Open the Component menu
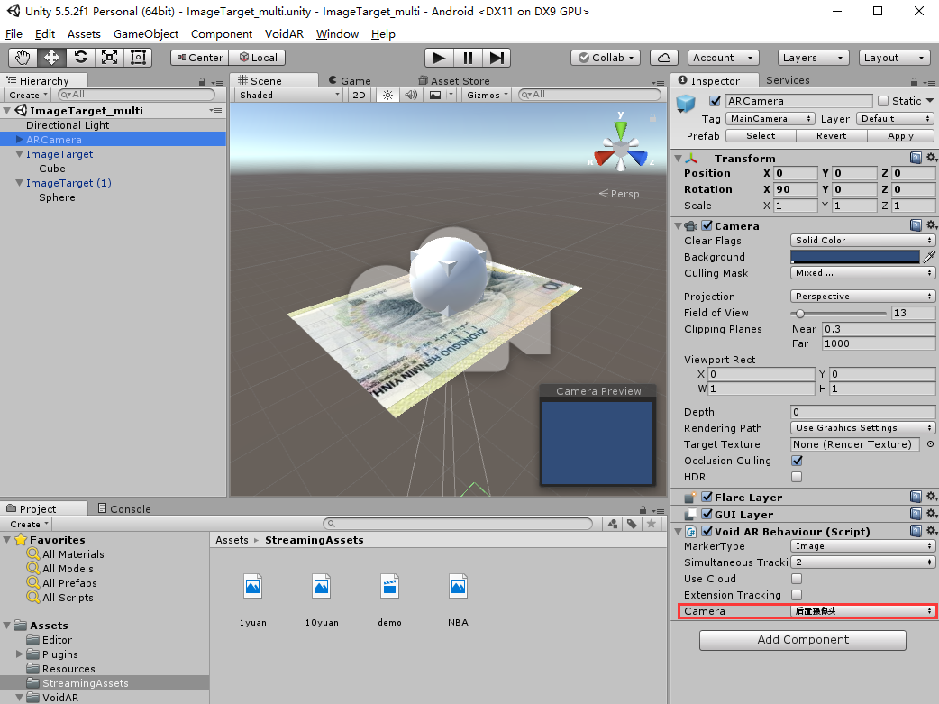Viewport: 939px width, 704px height. click(x=222, y=34)
